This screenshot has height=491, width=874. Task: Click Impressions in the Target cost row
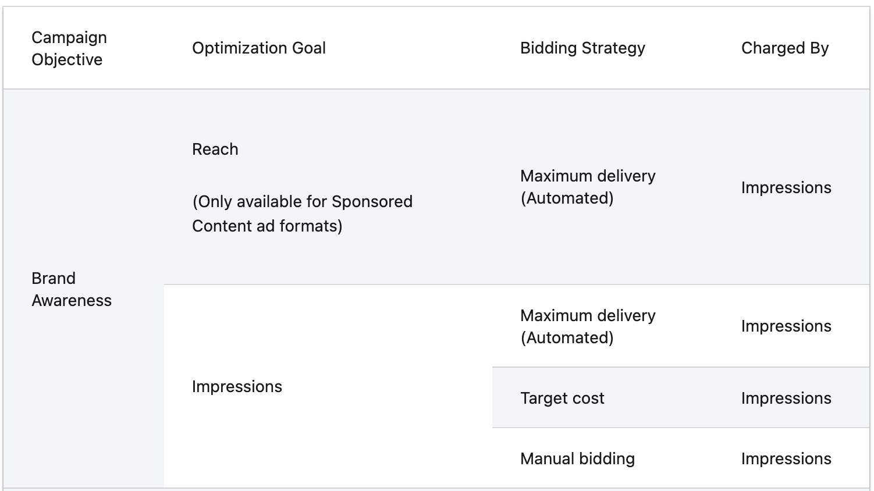coord(786,399)
